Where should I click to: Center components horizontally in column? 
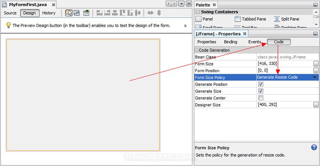coord(115,13)
